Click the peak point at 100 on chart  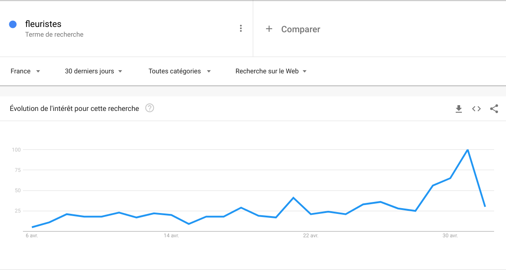pos(468,150)
